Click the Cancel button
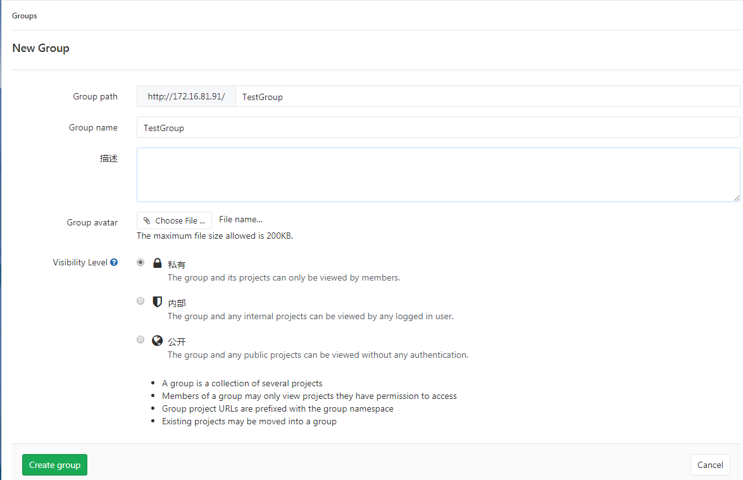 pyautogui.click(x=709, y=464)
